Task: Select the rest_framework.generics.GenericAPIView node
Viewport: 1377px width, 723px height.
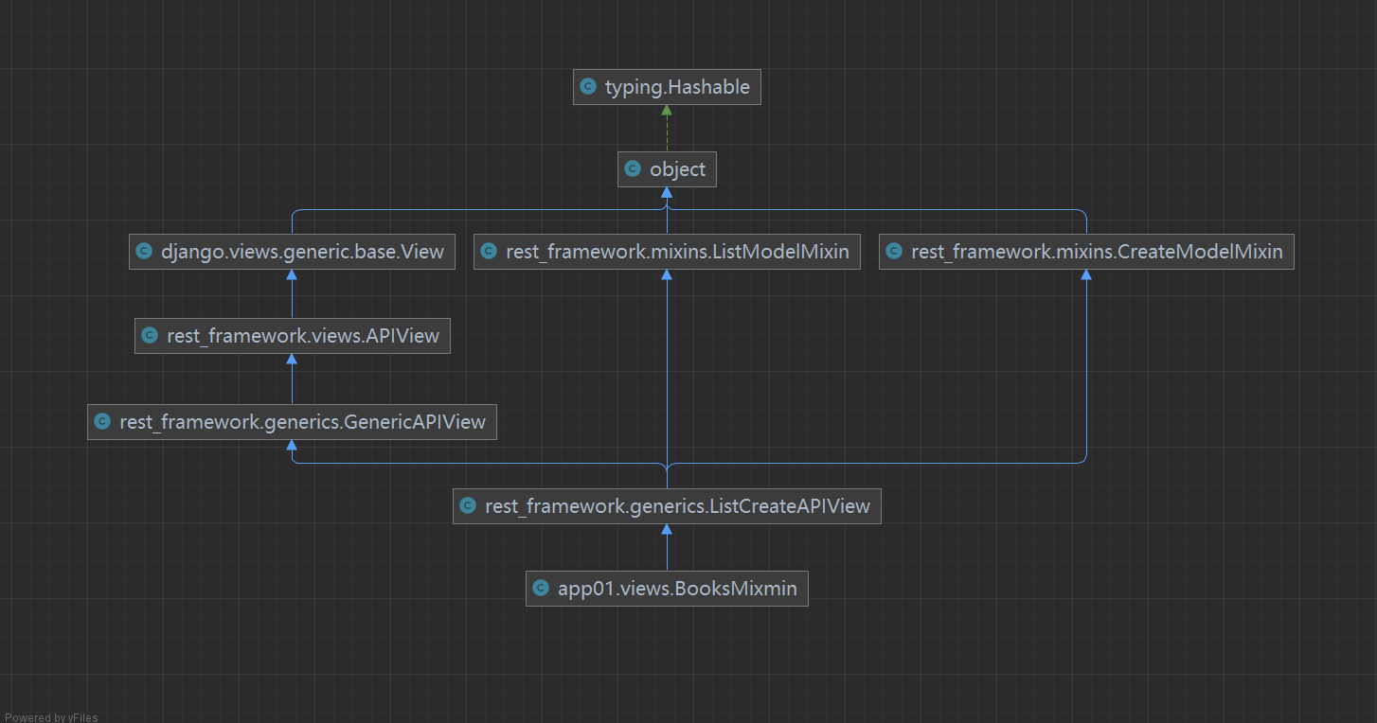Action: click(292, 422)
